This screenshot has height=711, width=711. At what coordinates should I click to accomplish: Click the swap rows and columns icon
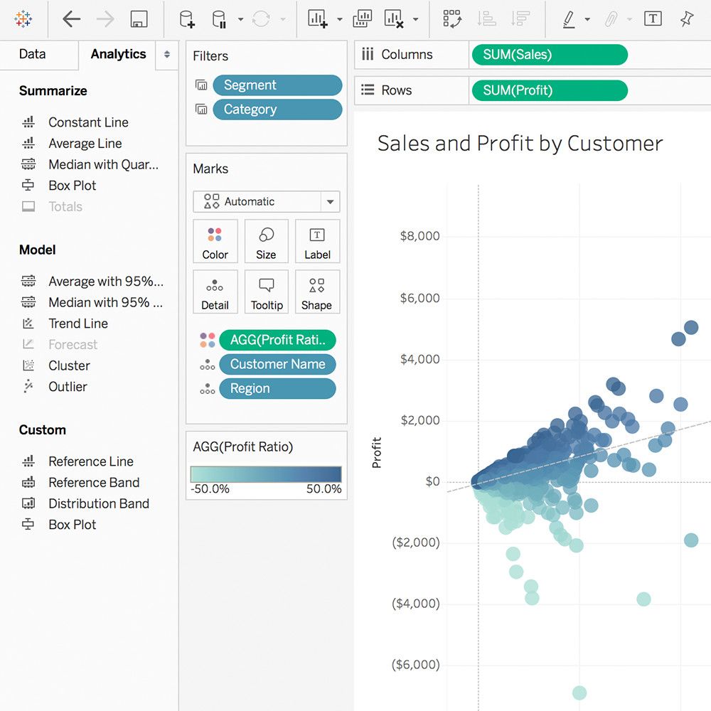451,19
